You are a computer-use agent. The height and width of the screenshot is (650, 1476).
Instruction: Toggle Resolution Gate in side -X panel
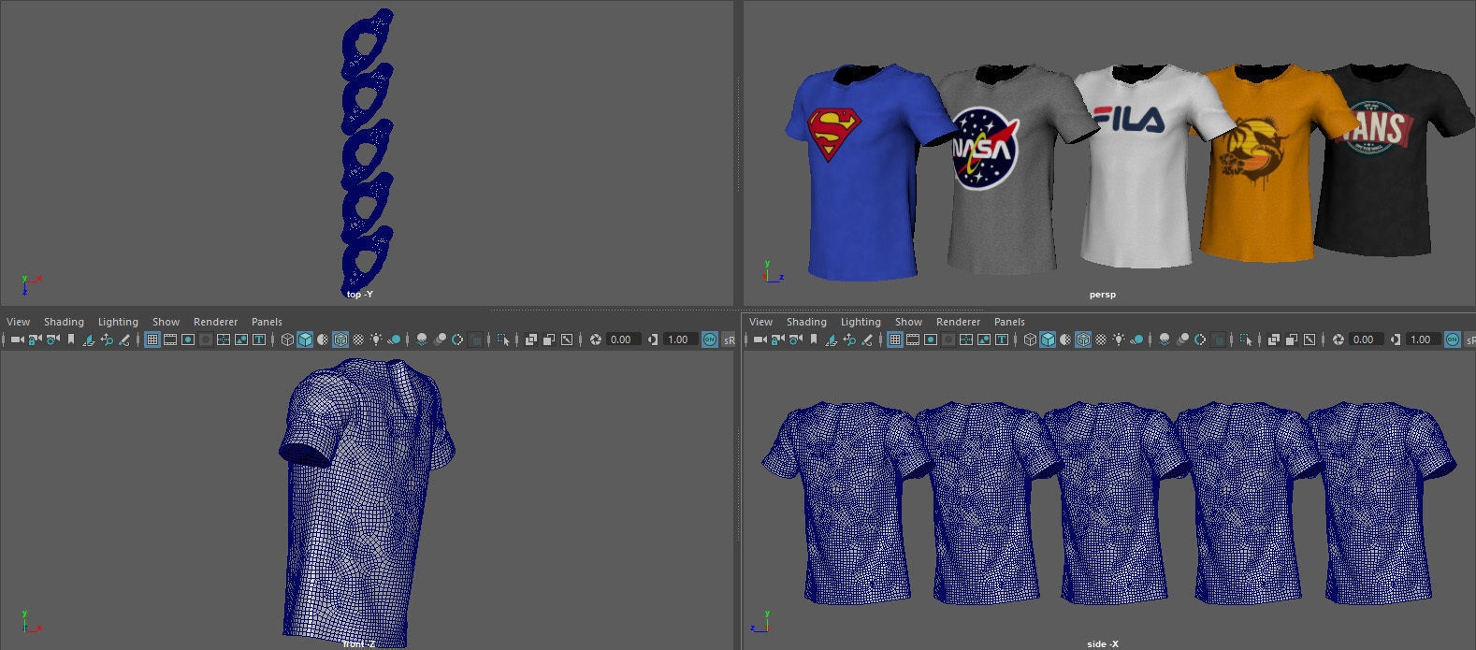(931, 339)
